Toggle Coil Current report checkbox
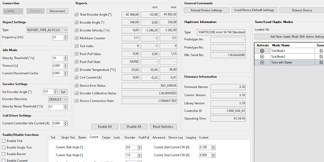 pyautogui.click(x=76, y=77)
